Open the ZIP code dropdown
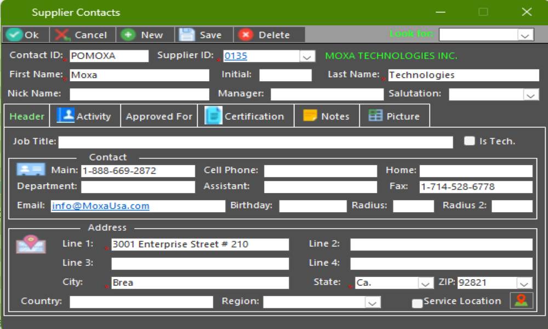Viewport: 548px width, 329px height. 524,283
